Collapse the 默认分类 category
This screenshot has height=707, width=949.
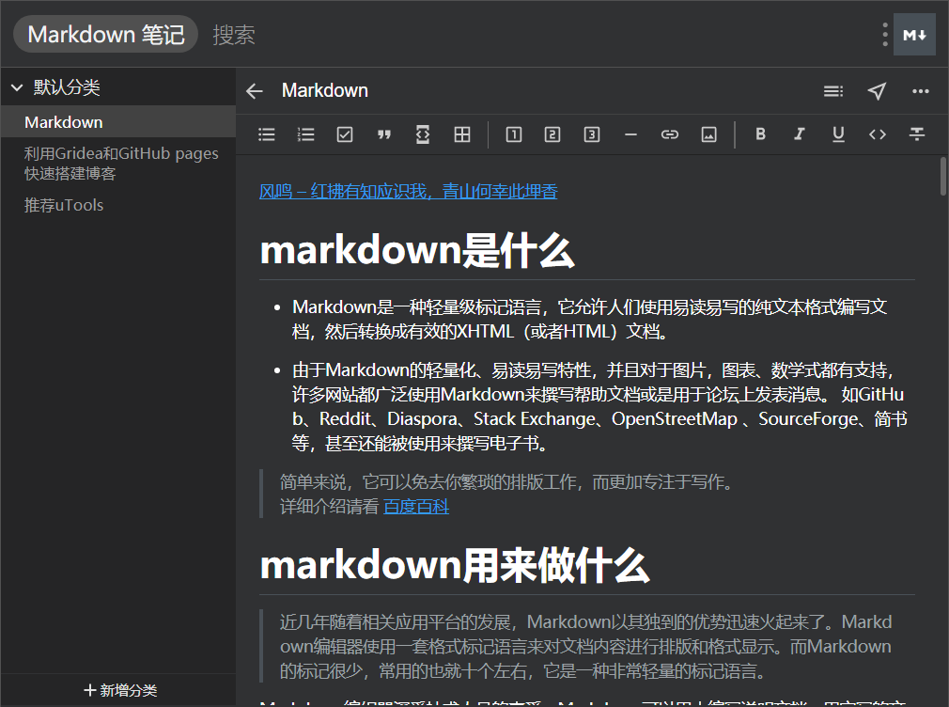coord(17,87)
